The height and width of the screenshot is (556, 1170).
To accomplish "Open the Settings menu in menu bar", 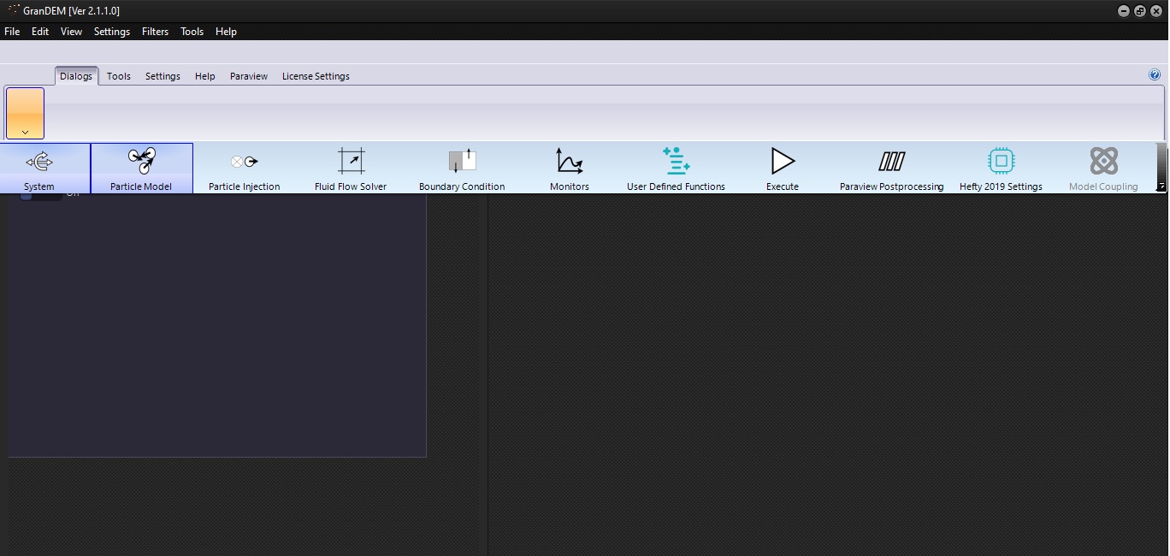I will tap(112, 32).
